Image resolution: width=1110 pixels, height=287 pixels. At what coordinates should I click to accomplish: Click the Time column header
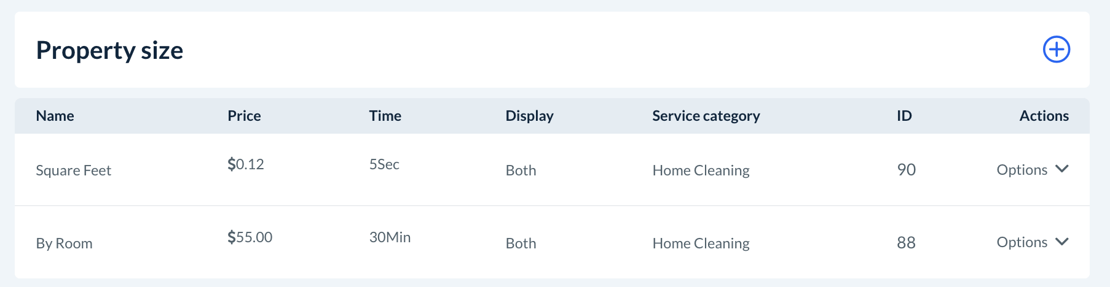pyautogui.click(x=385, y=116)
